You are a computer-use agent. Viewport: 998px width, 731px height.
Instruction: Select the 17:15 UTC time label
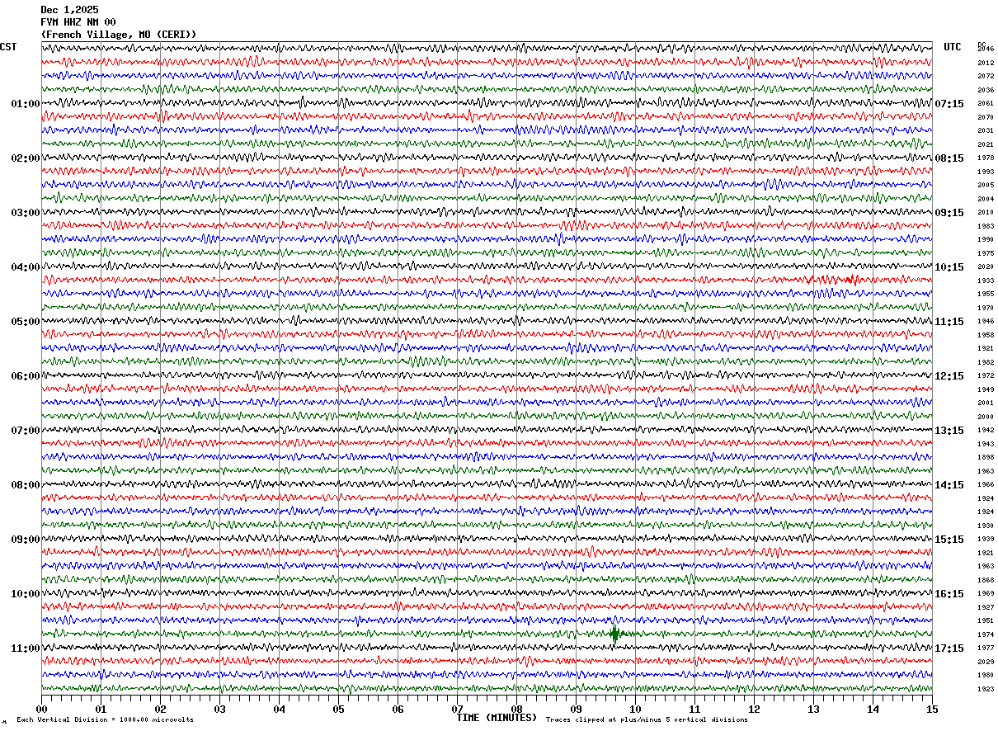949,648
